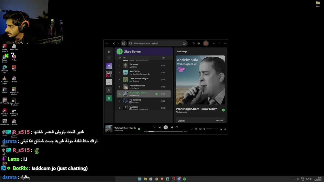Click the 'Liked Songs' sticky header title
This screenshot has width=324, height=182.
(132, 52)
